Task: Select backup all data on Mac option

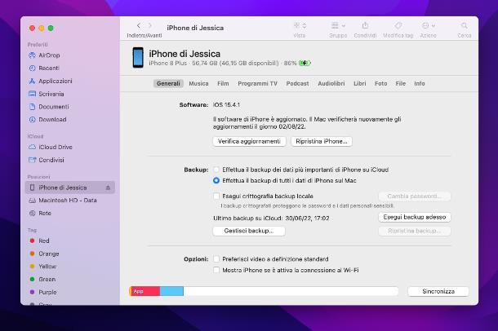Action: (x=216, y=180)
